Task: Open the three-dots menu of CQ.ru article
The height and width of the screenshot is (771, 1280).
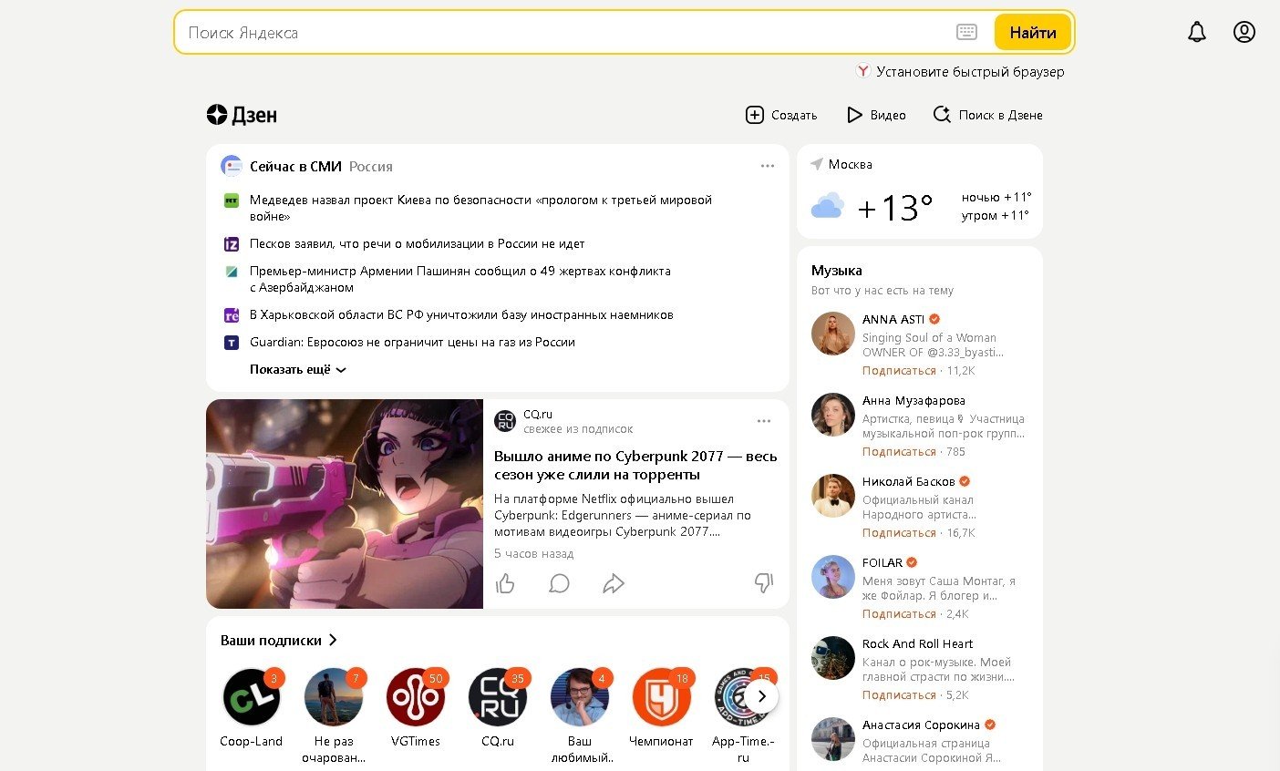Action: (x=764, y=421)
